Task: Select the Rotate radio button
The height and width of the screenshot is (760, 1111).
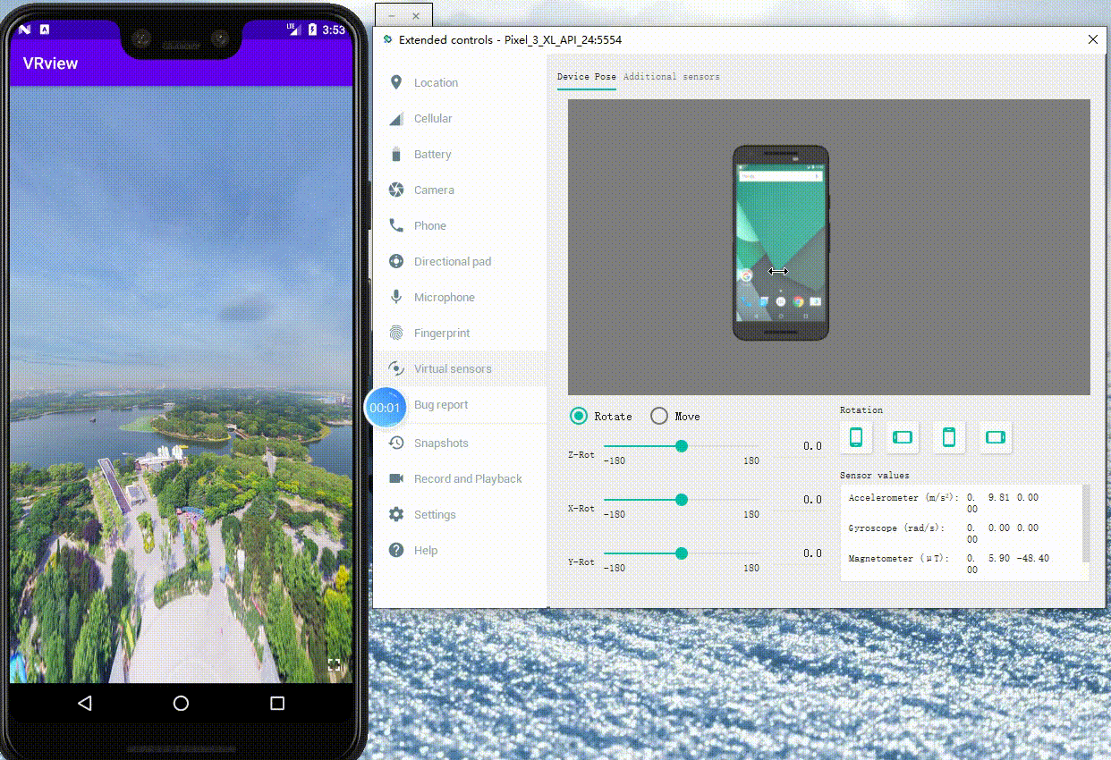Action: click(579, 416)
